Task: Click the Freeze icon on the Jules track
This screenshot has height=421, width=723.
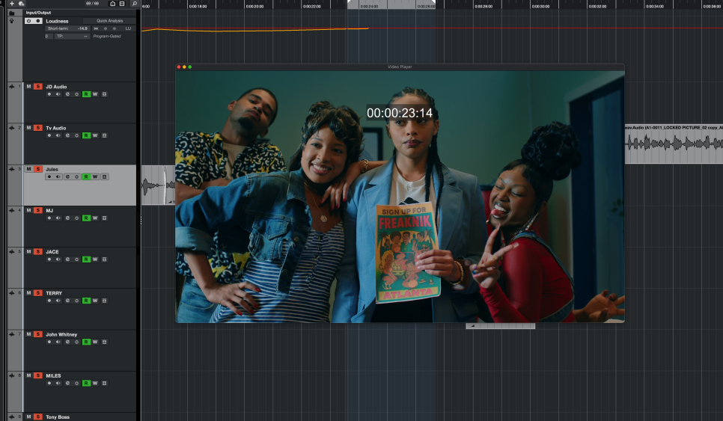Action: [76, 176]
